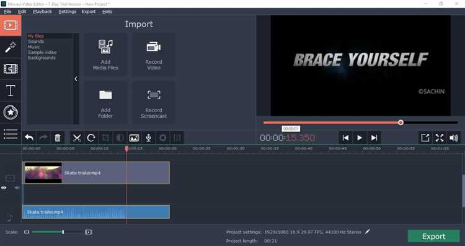Viewport: 465px width, 246px height.
Task: Delete the selected clip using trash icon
Action: point(58,138)
